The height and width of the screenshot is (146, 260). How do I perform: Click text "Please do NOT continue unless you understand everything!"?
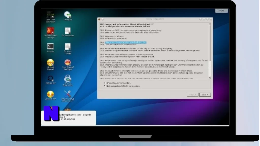click(133, 30)
